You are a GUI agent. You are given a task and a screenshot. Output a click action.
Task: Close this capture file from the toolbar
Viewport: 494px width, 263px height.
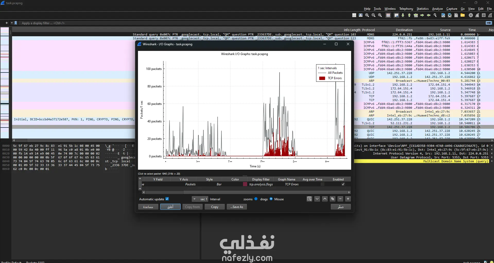pos(450,15)
